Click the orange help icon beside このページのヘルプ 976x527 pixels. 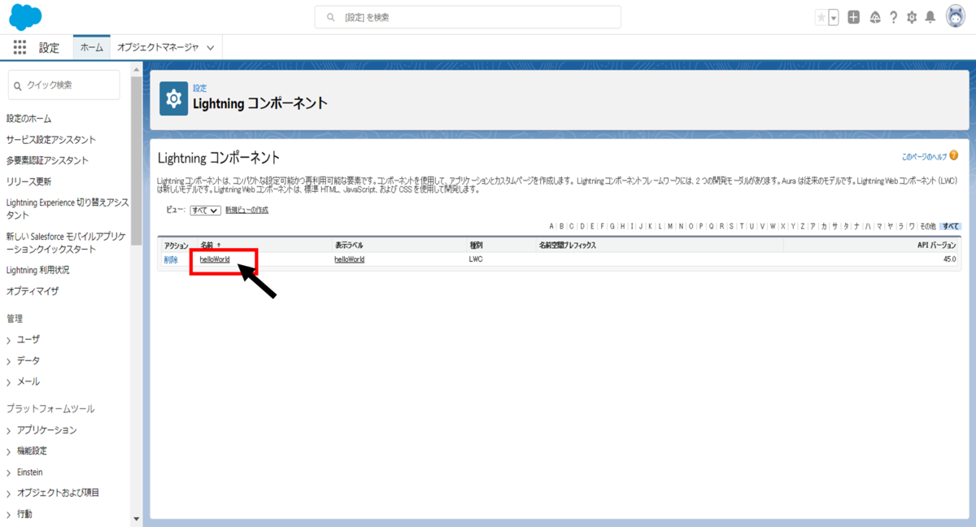(x=953, y=155)
